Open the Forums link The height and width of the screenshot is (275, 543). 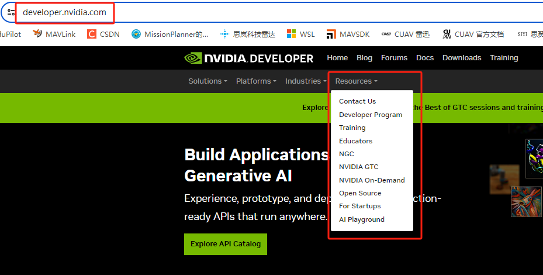[394, 58]
